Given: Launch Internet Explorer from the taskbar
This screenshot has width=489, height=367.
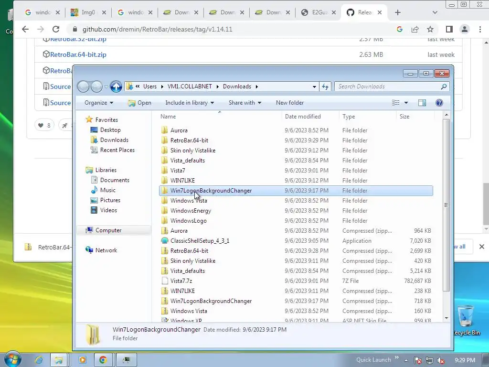Looking at the screenshot, I should coord(39,360).
